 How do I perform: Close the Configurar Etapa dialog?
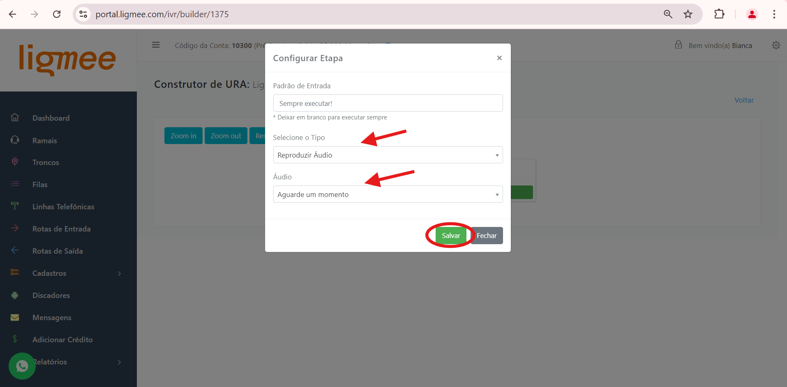(499, 58)
